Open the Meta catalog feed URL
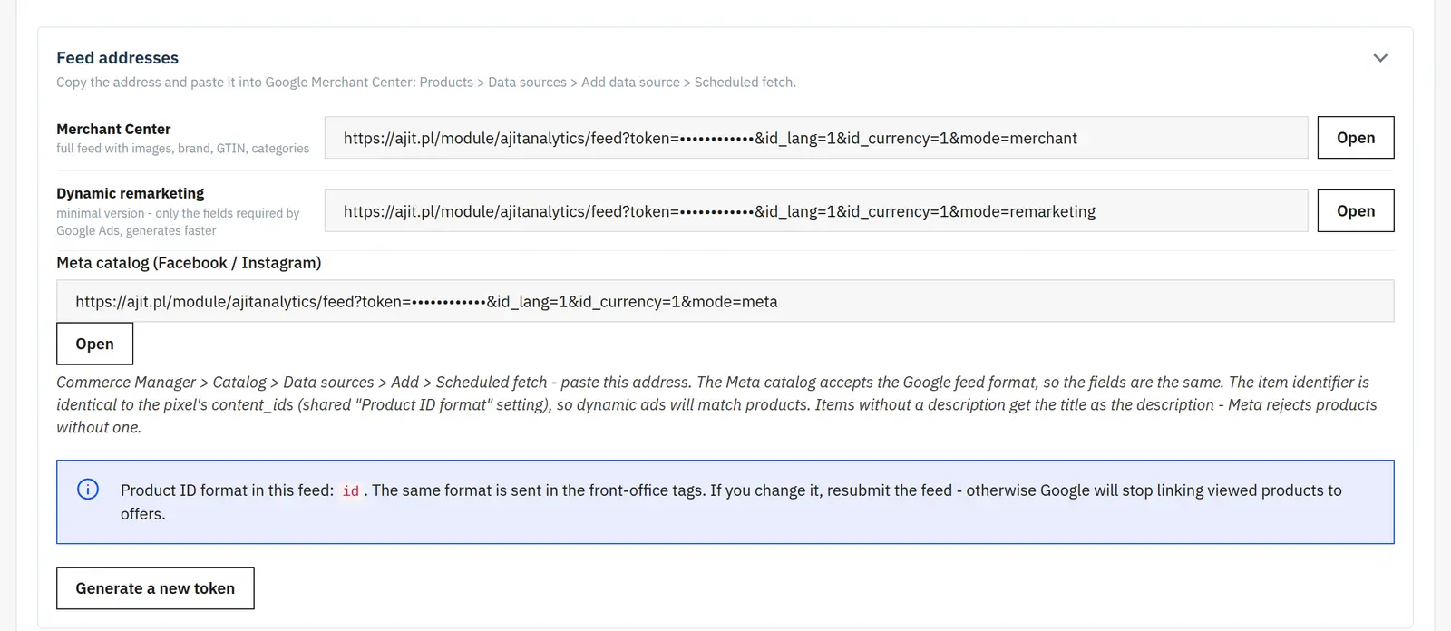 click(x=94, y=345)
